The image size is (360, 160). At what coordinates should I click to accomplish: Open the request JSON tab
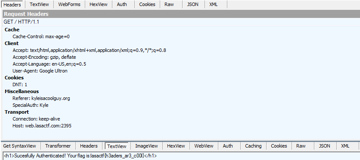(192, 4)
